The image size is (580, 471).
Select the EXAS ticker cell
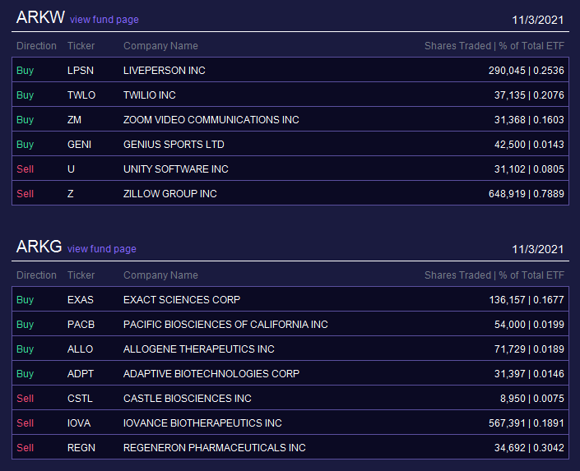click(81, 299)
